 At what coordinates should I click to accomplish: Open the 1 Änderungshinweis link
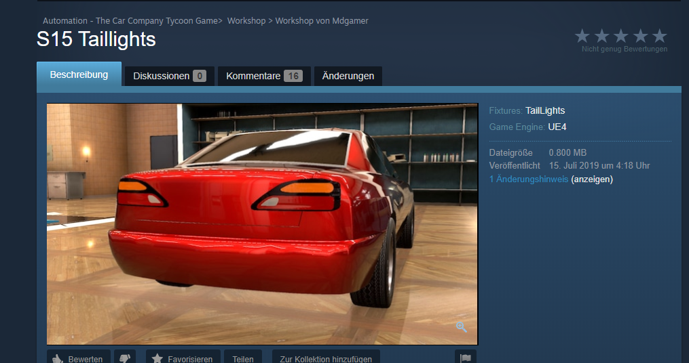coord(529,179)
